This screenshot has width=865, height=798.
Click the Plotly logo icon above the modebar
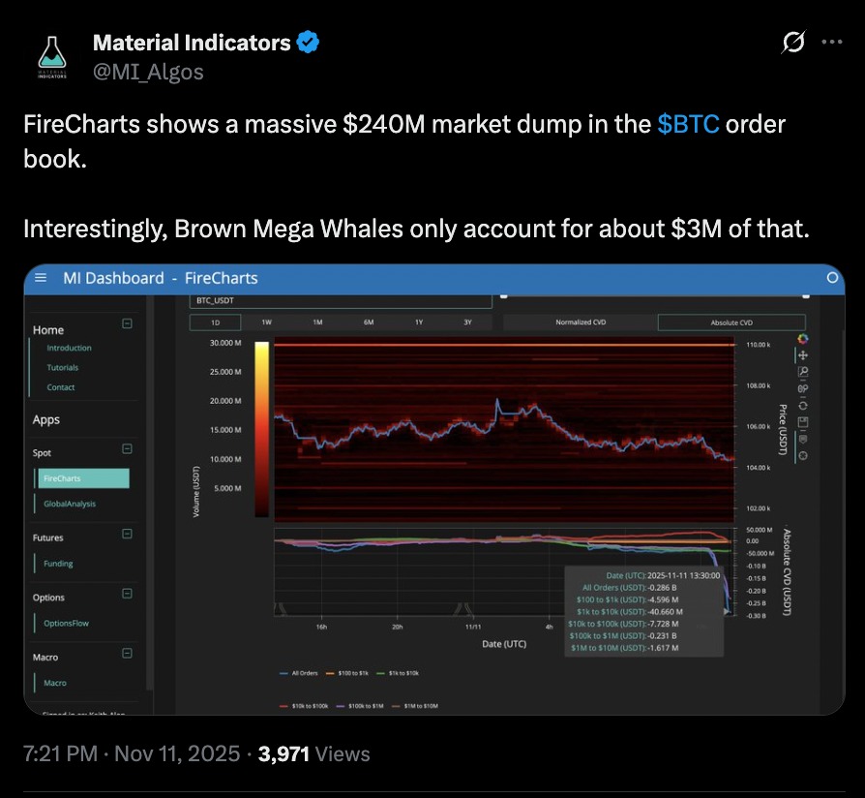(x=804, y=337)
